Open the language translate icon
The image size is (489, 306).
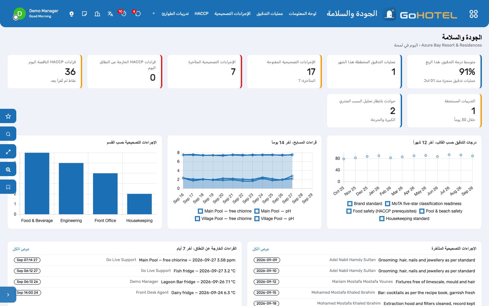(x=110, y=14)
